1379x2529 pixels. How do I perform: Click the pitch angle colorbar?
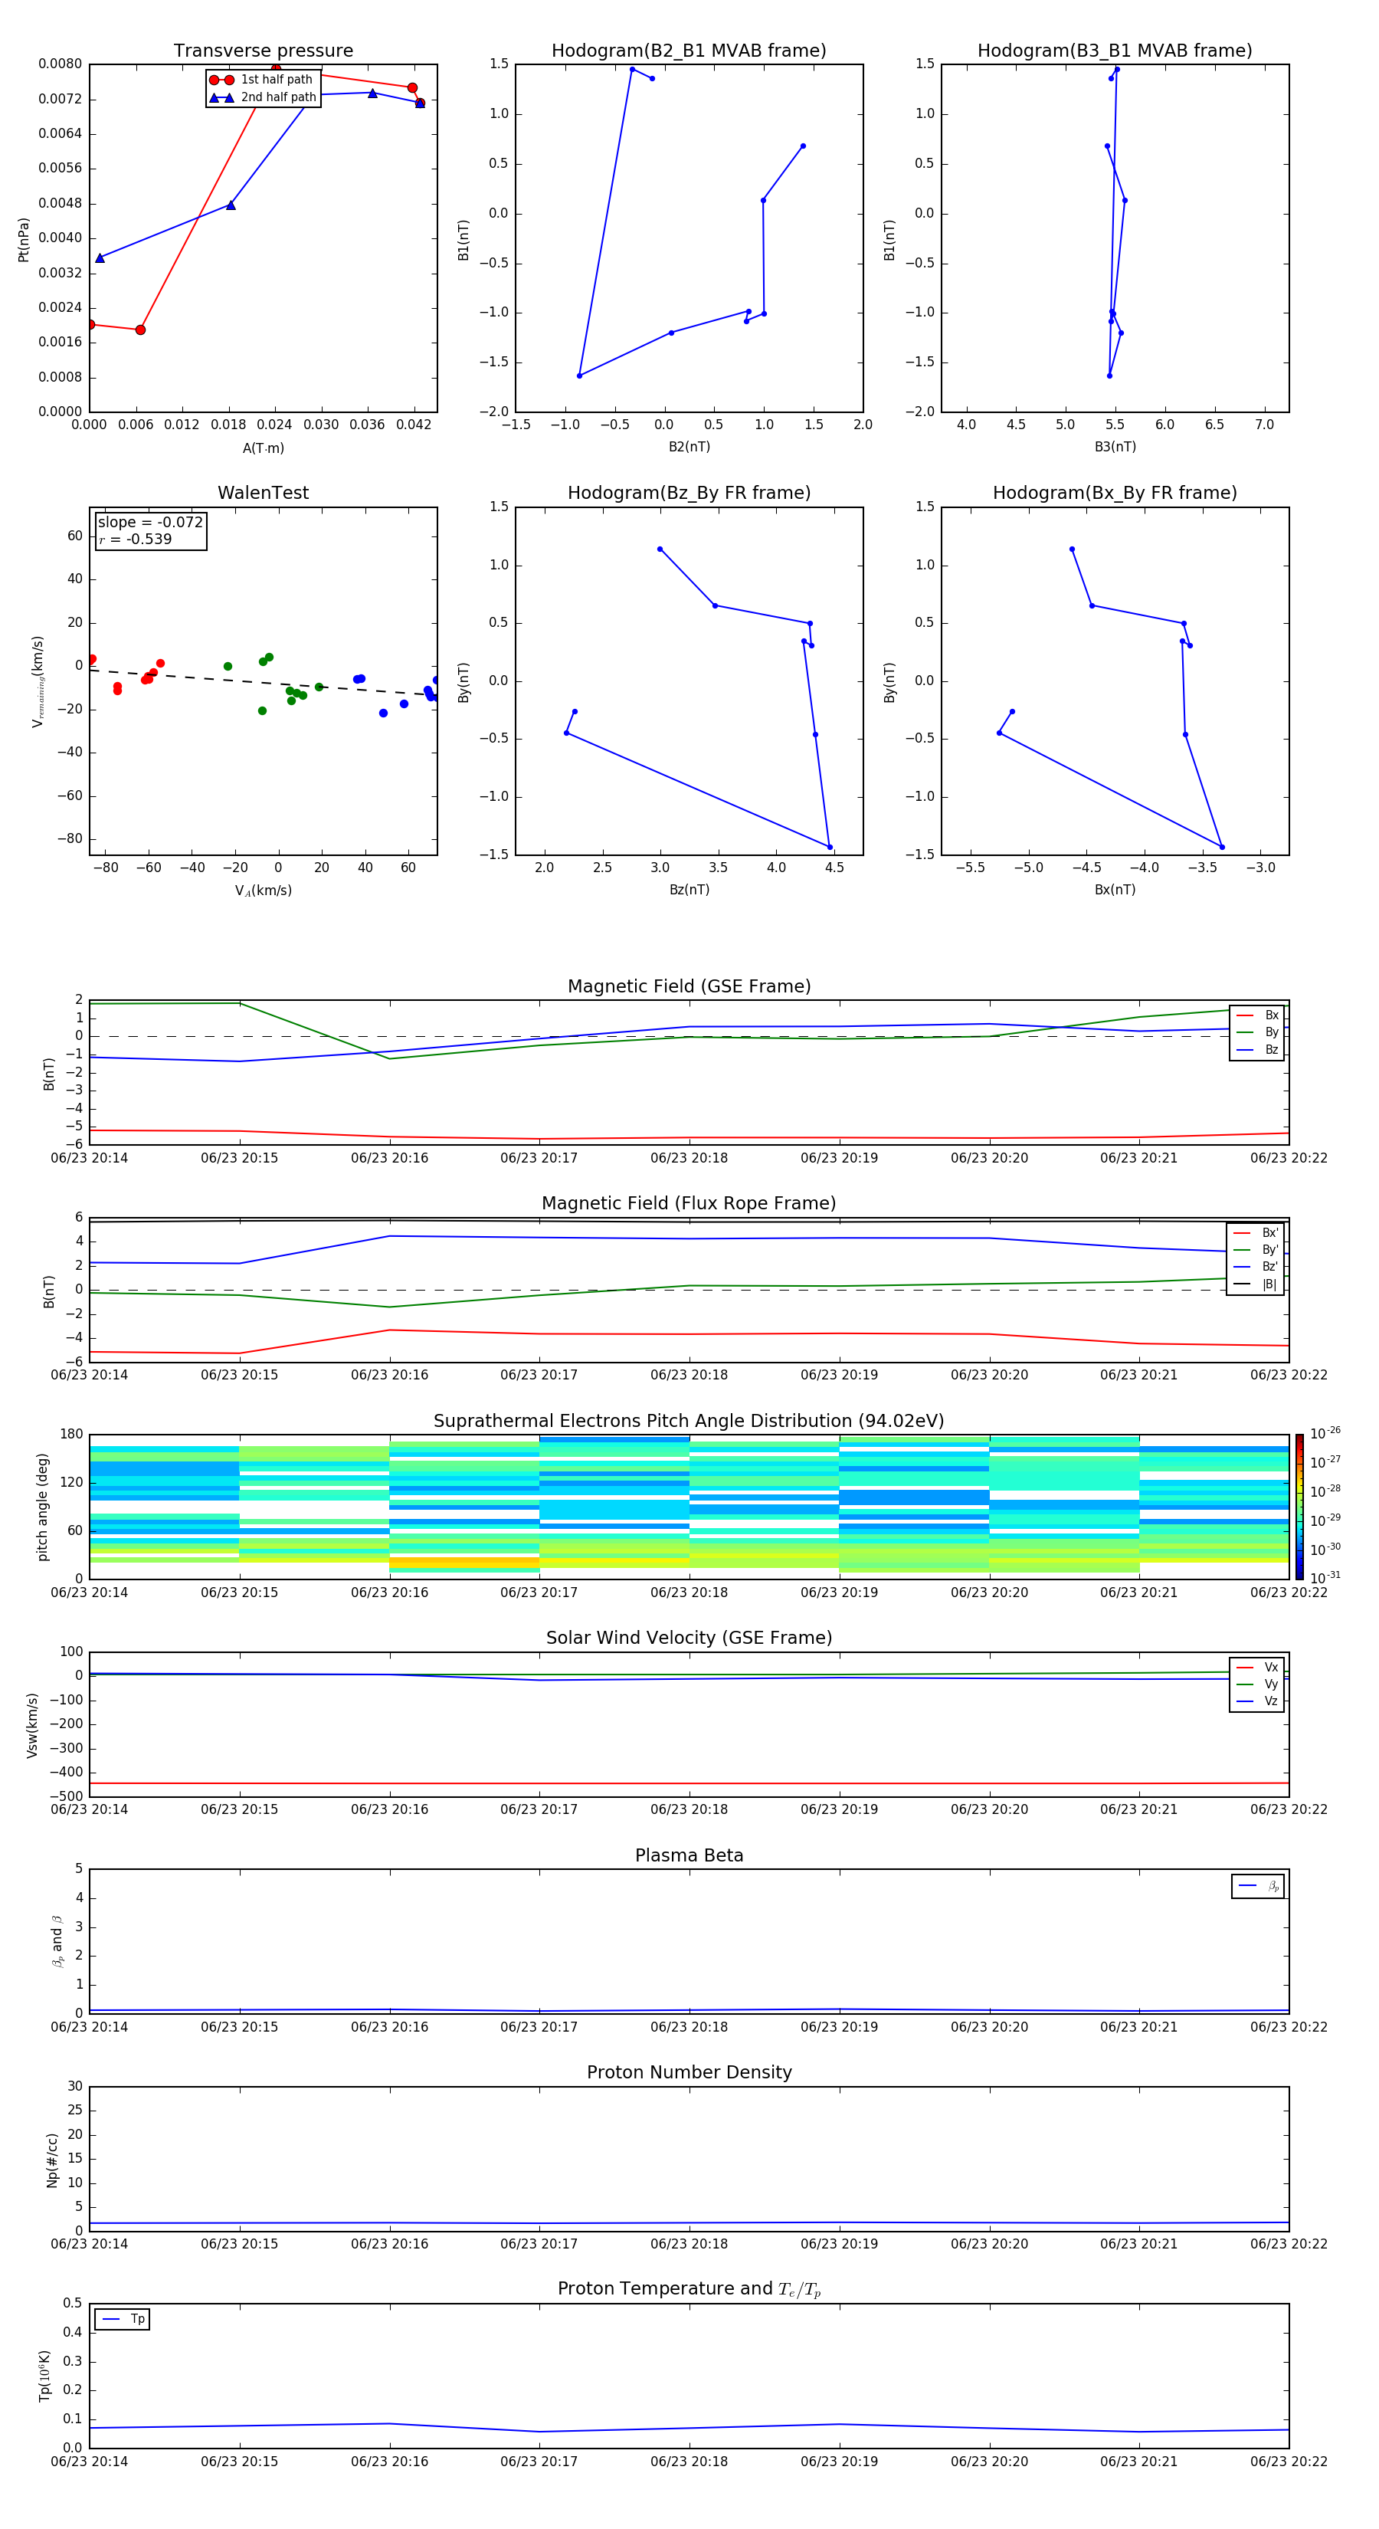(1299, 1507)
